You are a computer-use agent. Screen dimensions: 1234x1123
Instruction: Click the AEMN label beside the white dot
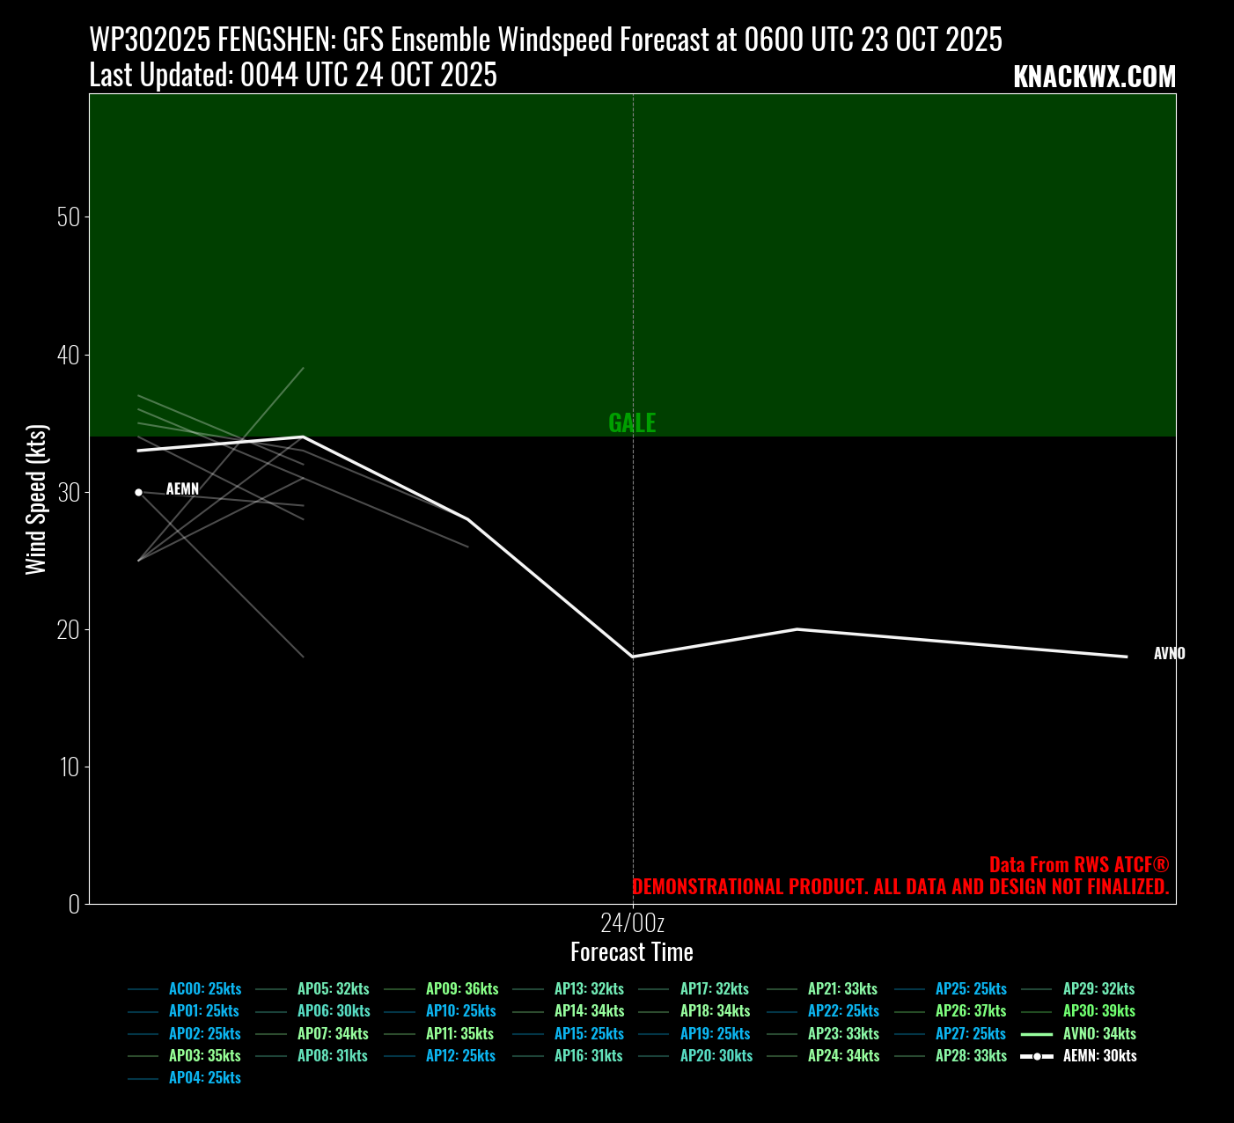tap(182, 489)
